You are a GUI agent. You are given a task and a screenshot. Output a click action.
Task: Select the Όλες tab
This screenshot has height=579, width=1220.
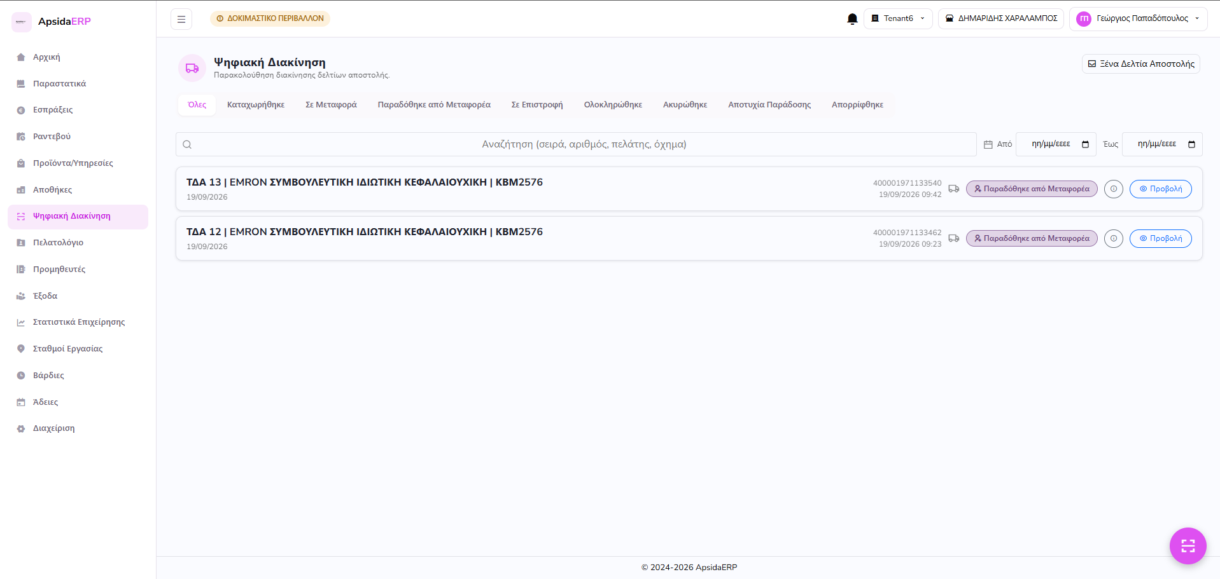(197, 105)
